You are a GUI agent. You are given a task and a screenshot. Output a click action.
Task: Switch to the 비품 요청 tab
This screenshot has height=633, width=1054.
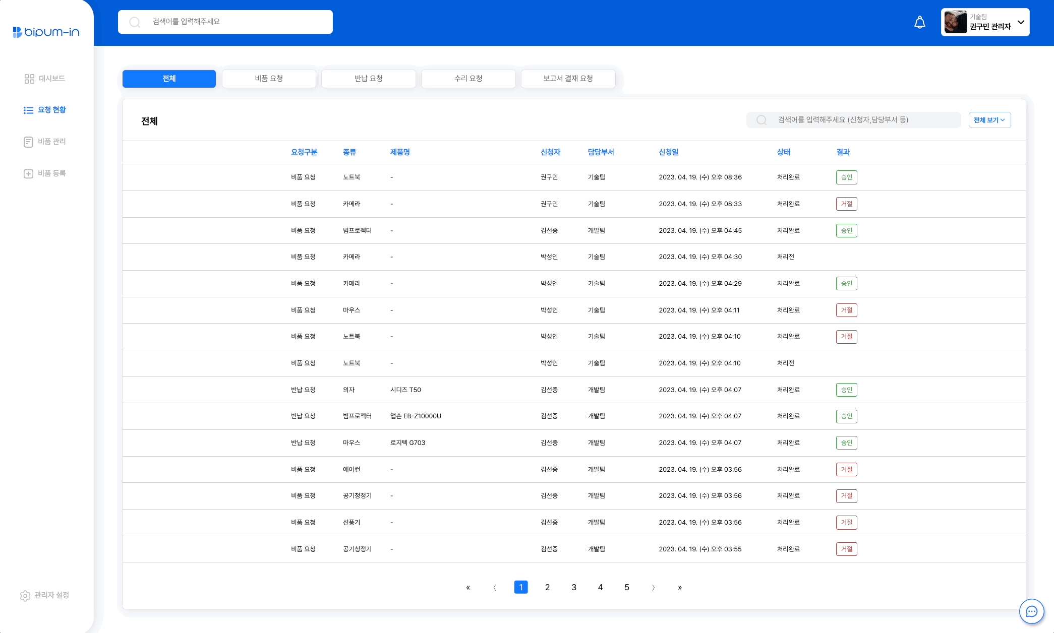pos(269,79)
